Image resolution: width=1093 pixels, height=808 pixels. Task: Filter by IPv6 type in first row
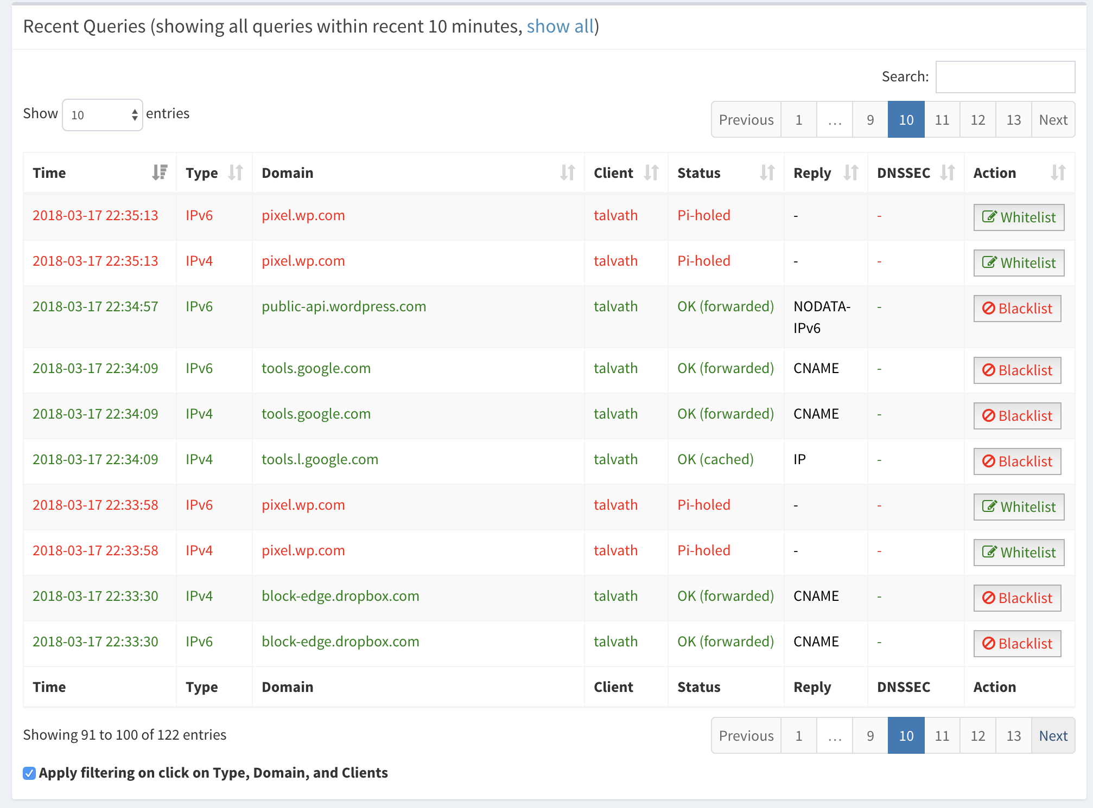click(199, 215)
